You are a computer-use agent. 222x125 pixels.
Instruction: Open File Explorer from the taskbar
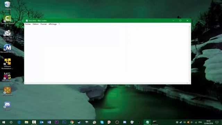pyautogui.click(x=26, y=122)
